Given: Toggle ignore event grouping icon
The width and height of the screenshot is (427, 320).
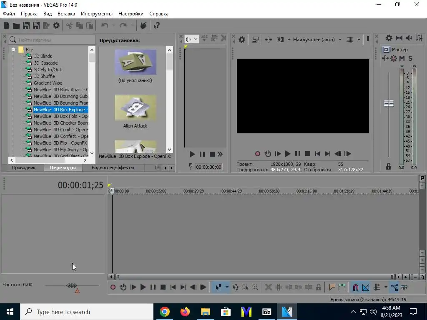Looking at the screenshot, I should (x=404, y=287).
